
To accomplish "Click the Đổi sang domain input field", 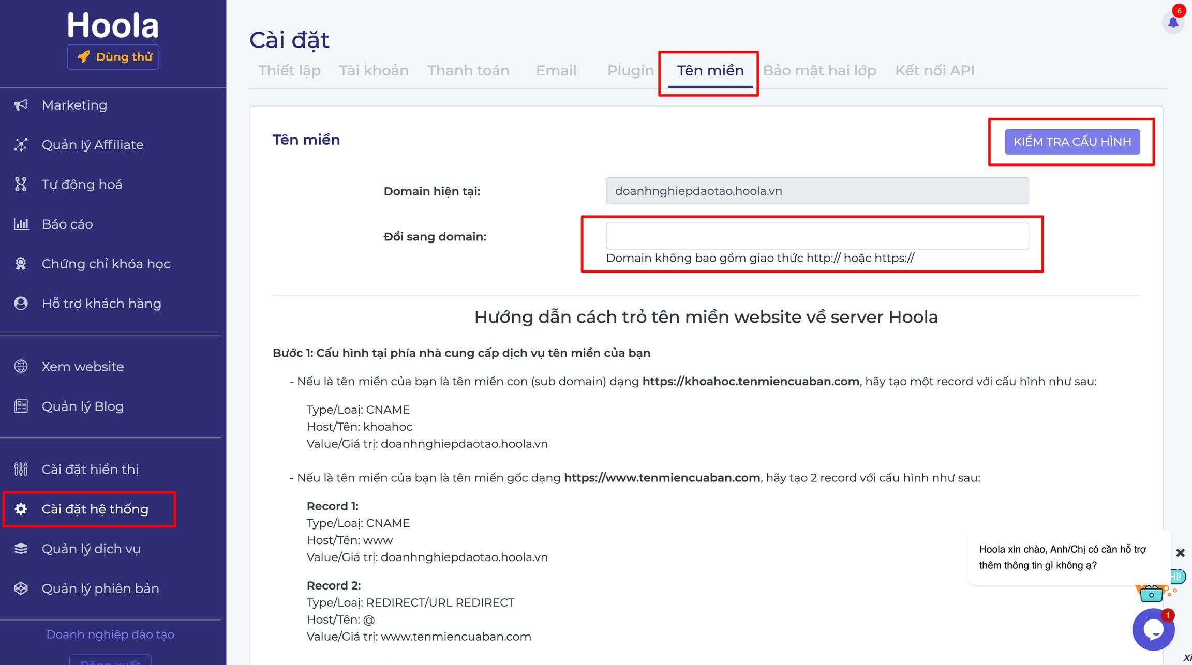I will point(817,236).
